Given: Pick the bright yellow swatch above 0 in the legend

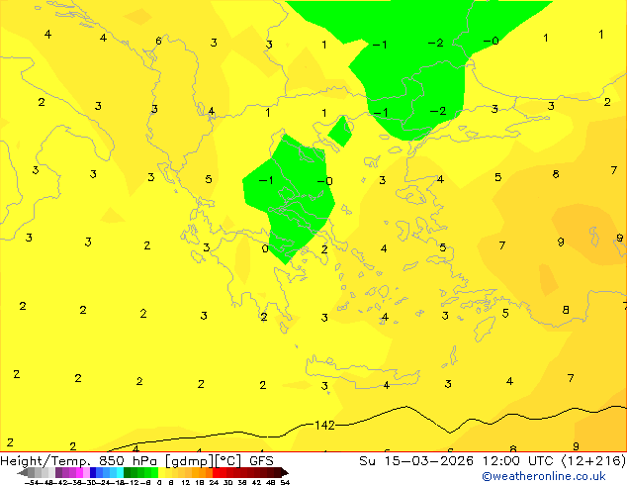Looking at the screenshot, I should point(161,472).
